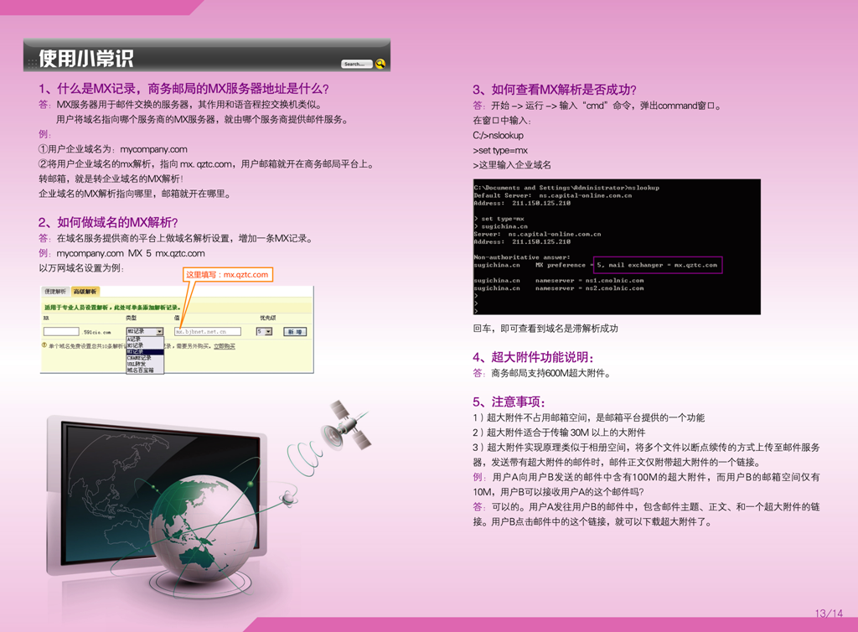Select the 高级解析 tab
Image resolution: width=858 pixels, height=632 pixels.
tap(85, 292)
